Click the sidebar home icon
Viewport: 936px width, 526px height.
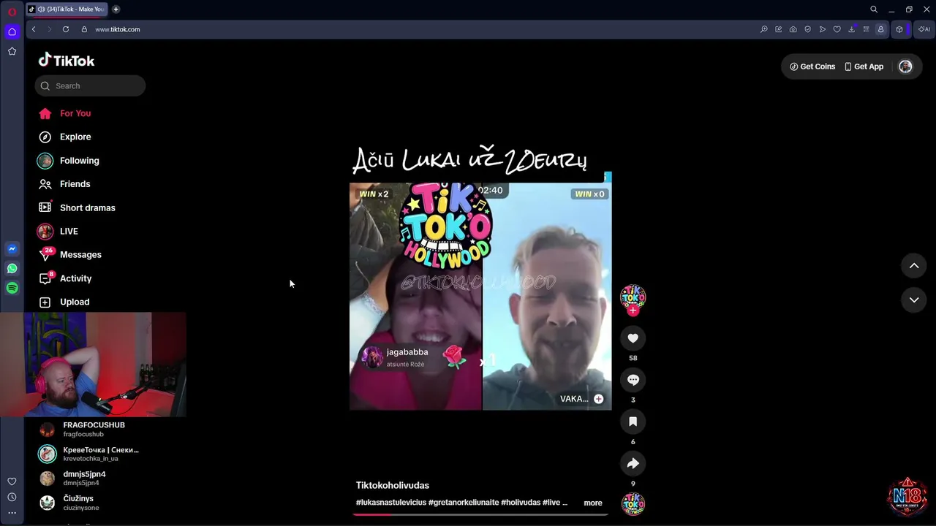pyautogui.click(x=12, y=31)
